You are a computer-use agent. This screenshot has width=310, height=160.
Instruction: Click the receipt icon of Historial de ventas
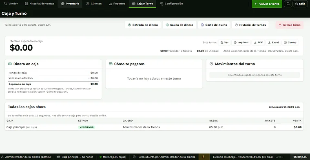26,4
